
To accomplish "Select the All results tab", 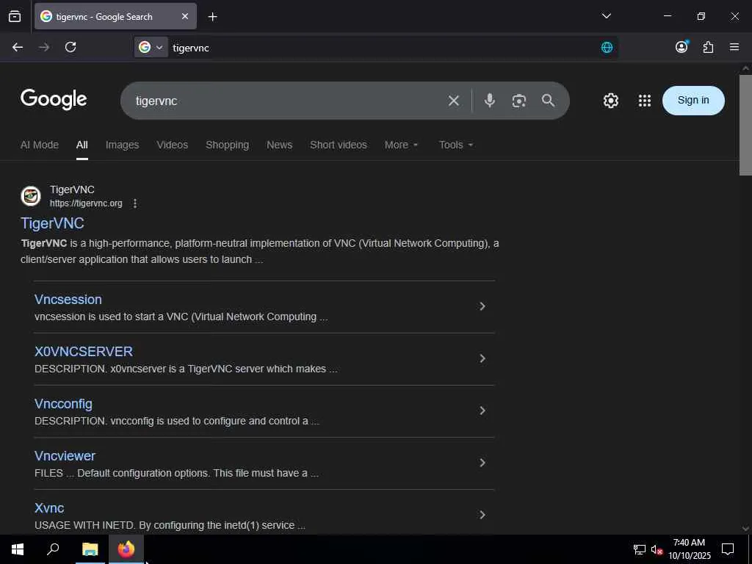I will point(82,145).
